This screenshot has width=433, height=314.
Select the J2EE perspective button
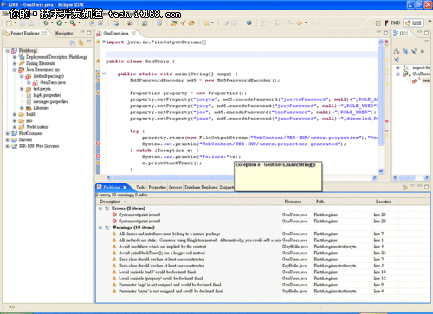[414, 23]
